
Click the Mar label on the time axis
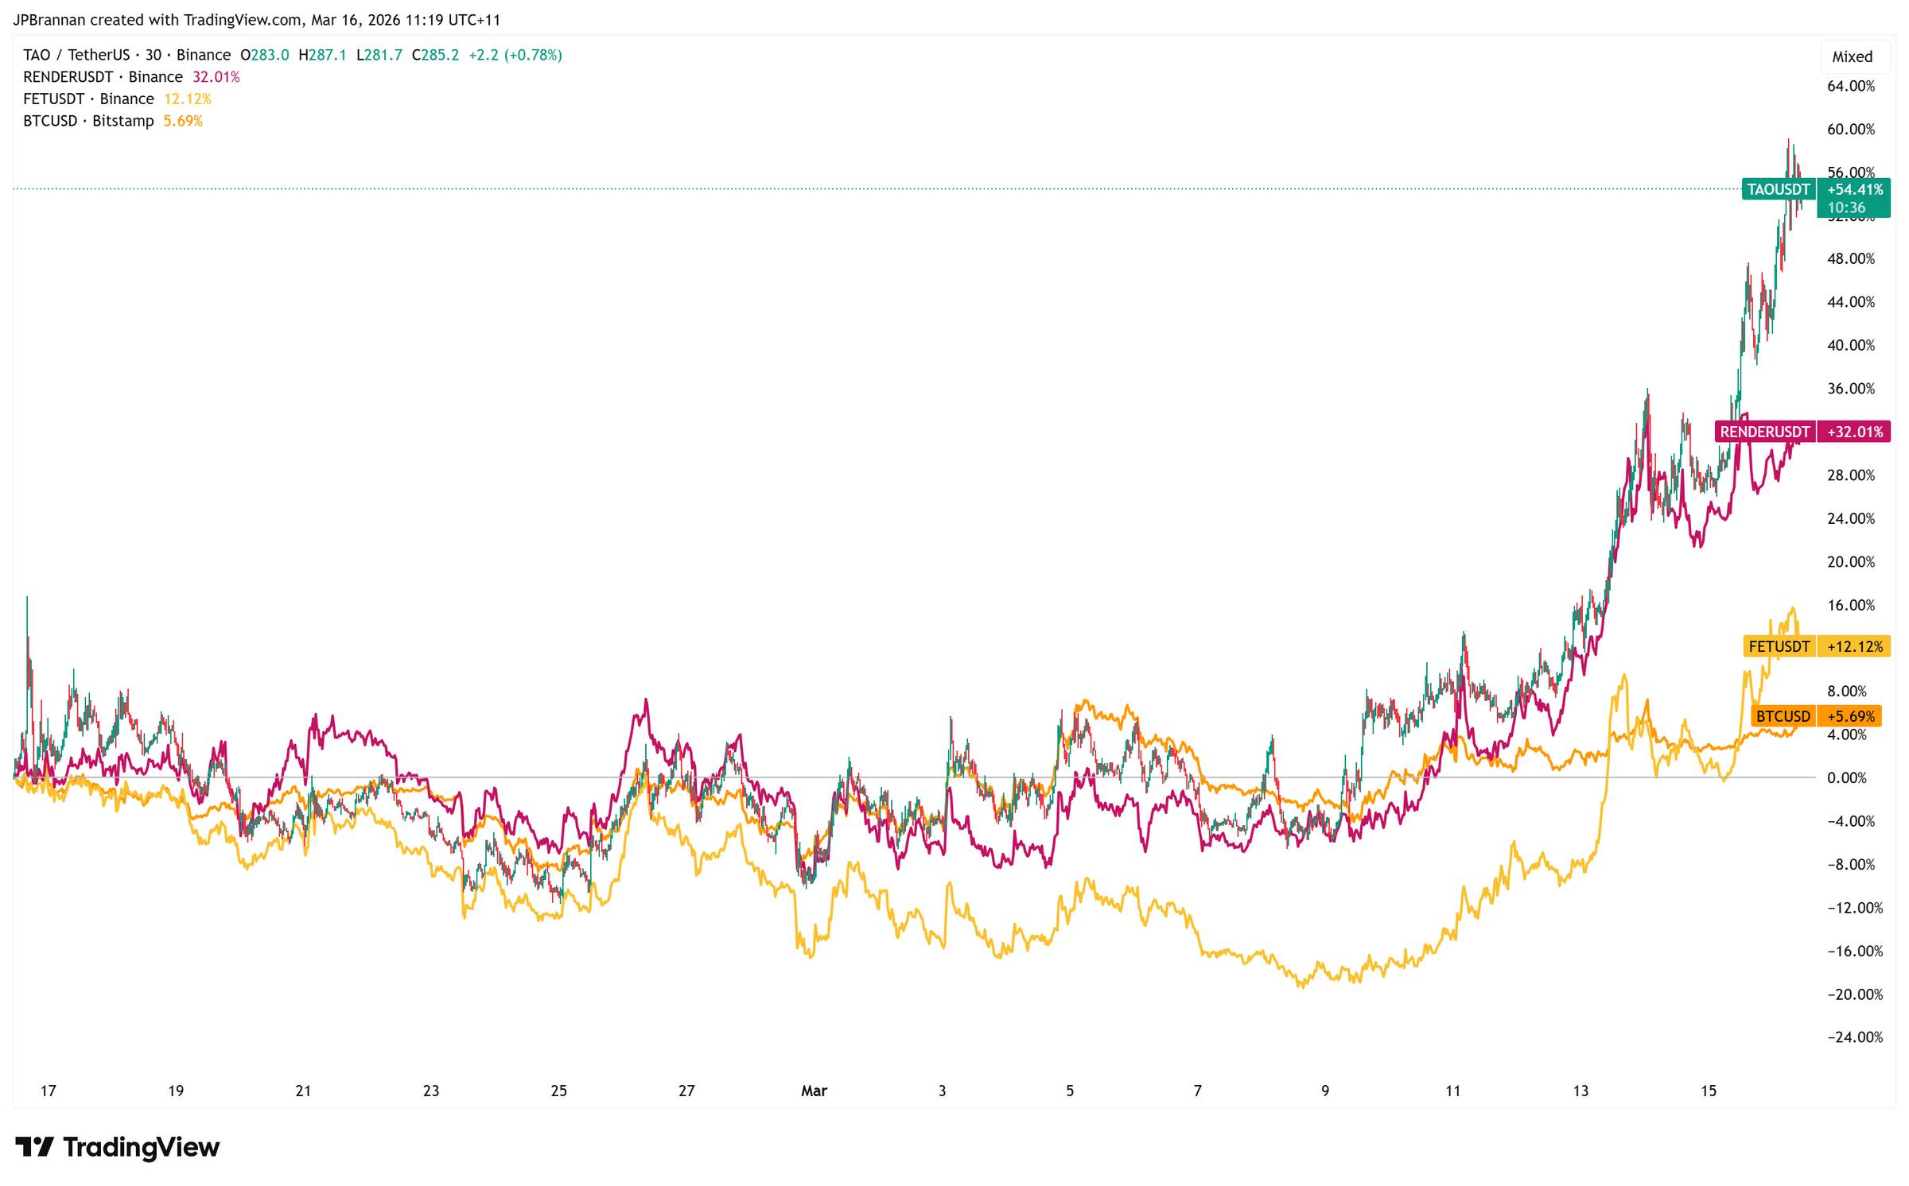click(814, 1091)
